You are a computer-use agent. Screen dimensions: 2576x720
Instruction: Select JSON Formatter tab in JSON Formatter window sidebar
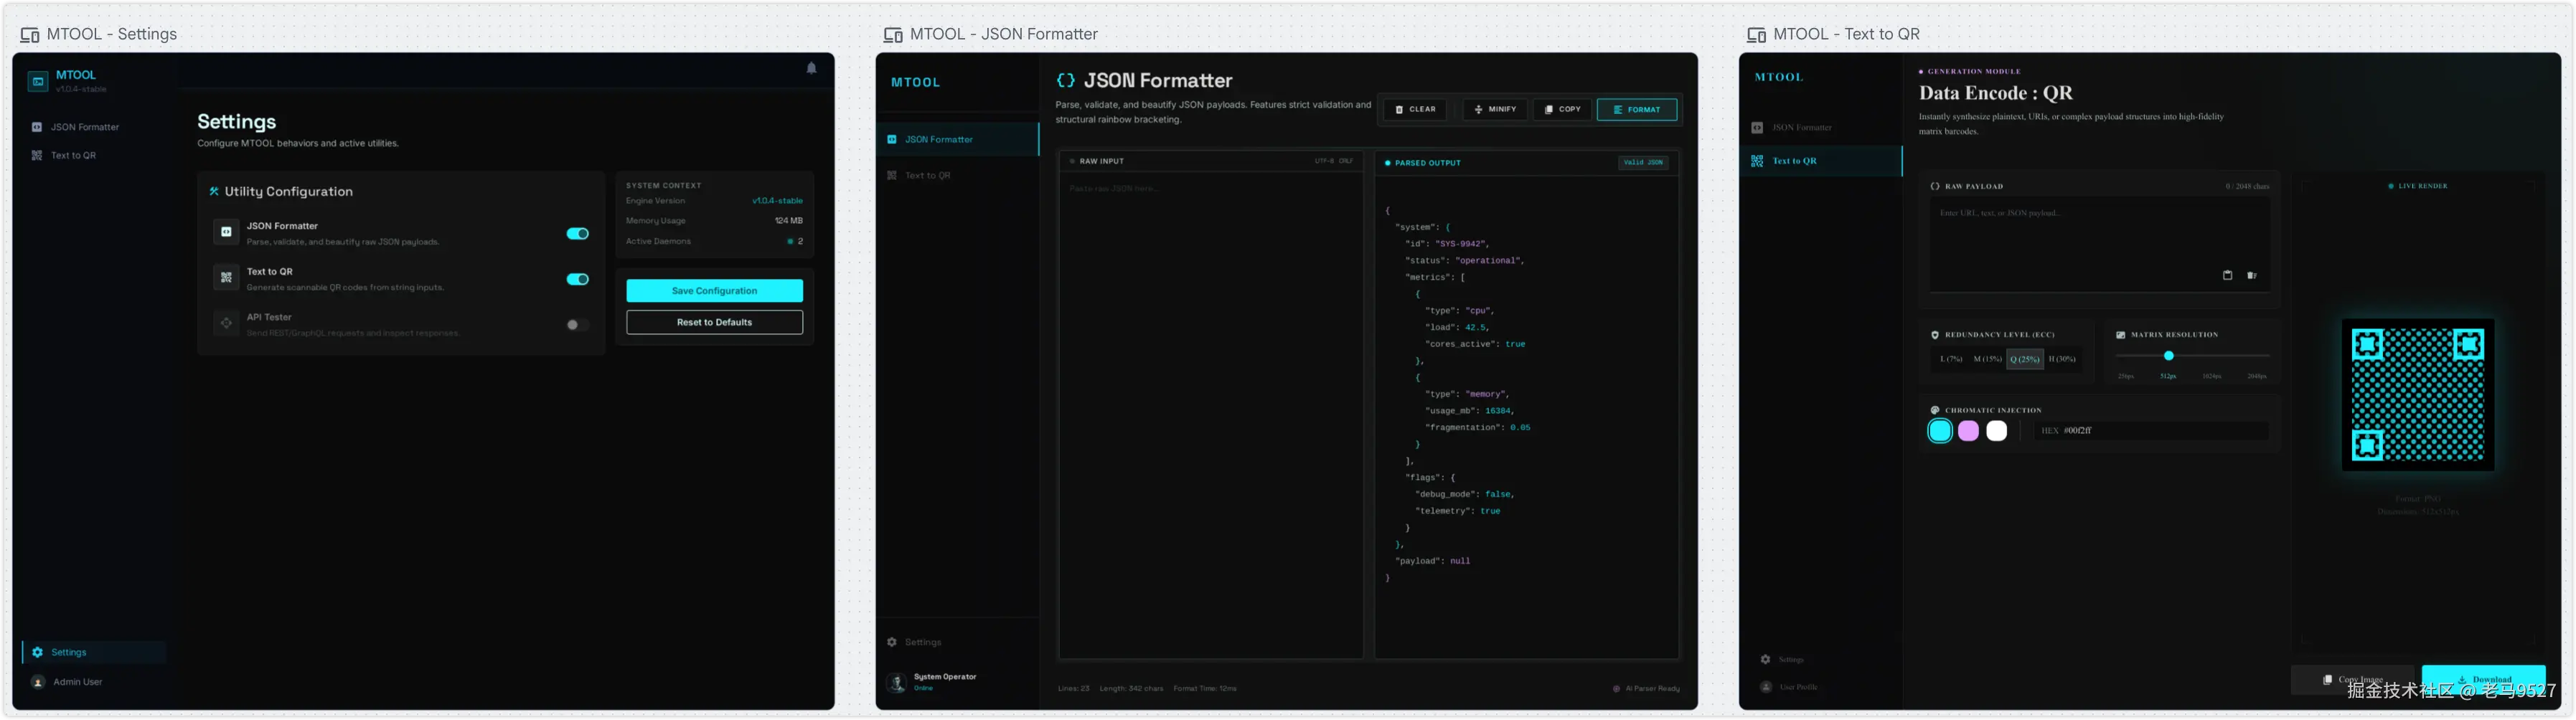[x=958, y=139]
